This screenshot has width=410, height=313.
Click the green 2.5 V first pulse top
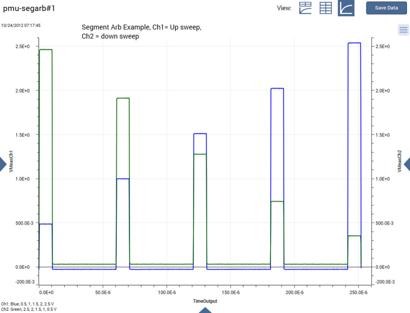(46, 49)
